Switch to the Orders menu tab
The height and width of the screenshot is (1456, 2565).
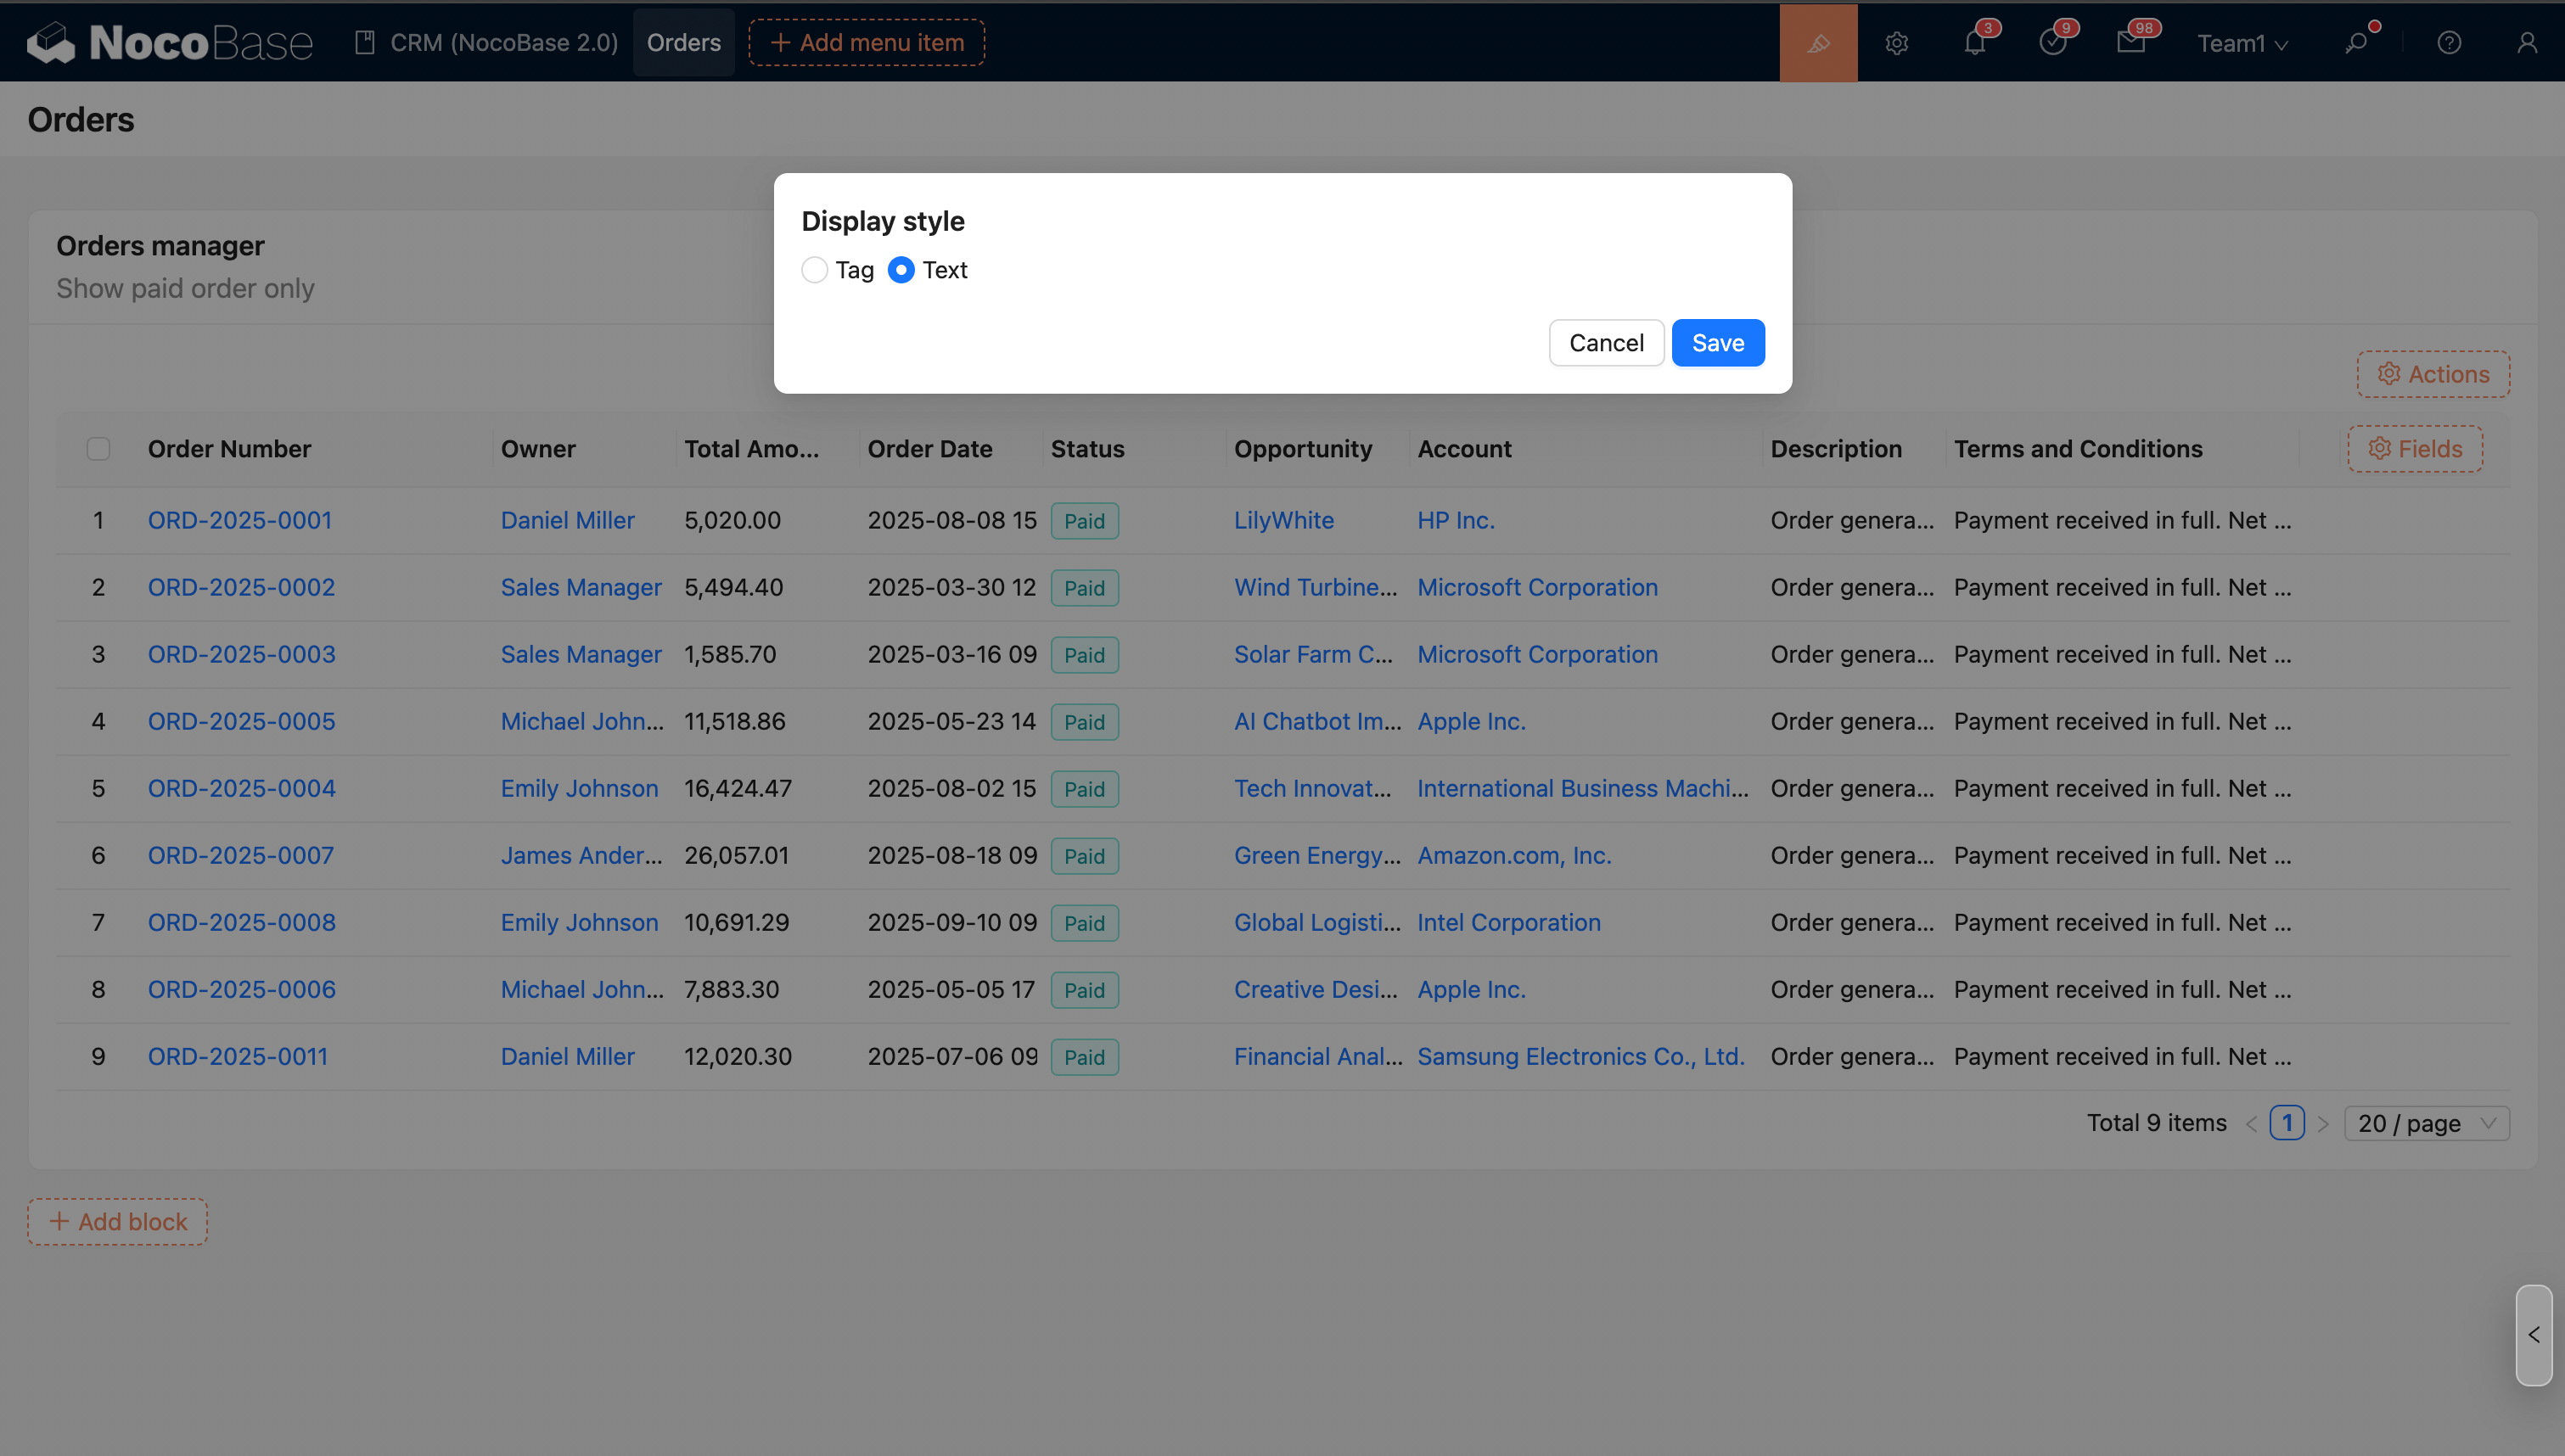683,43
